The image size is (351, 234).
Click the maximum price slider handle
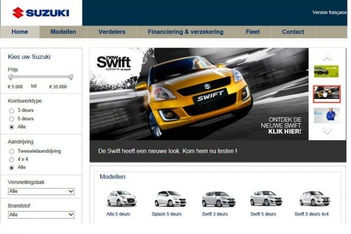(x=71, y=77)
